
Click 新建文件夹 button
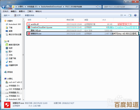(29, 15)
